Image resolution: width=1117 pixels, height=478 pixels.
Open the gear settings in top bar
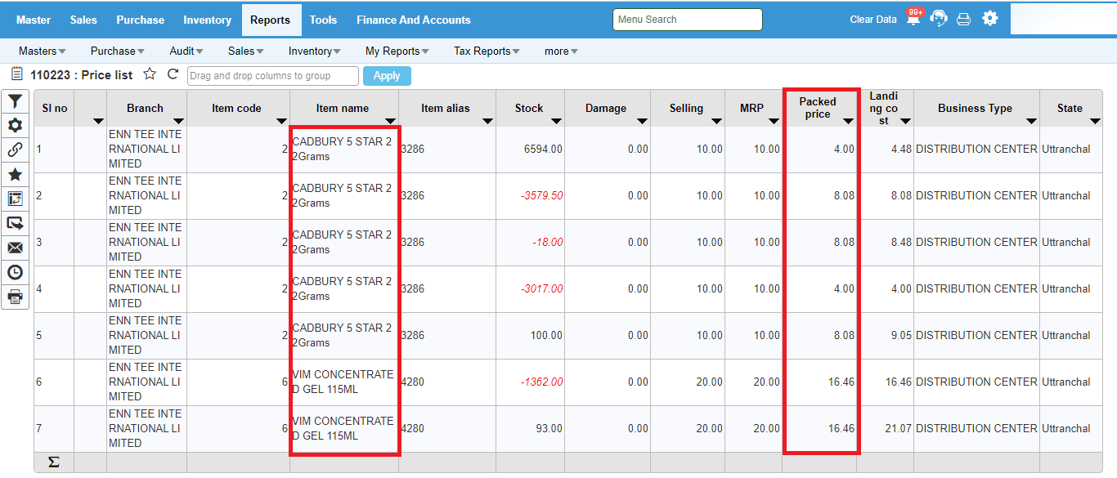(990, 18)
